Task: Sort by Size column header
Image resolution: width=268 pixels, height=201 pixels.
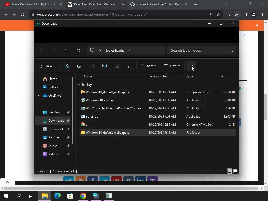Action: coord(226,76)
